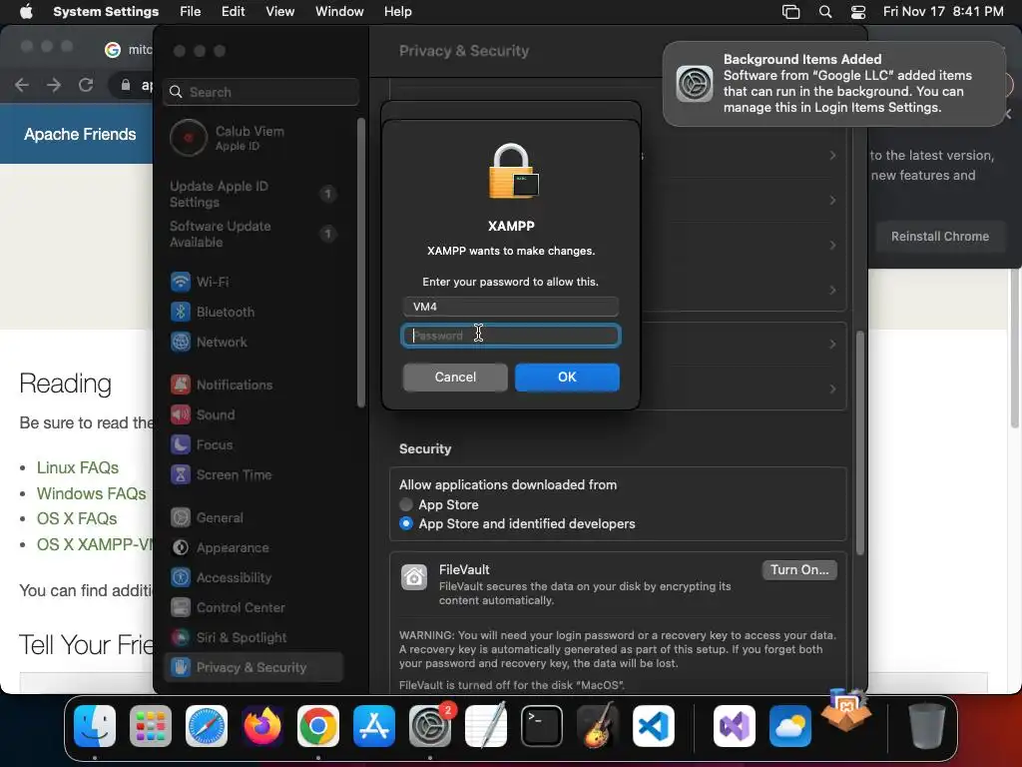Launch Safari from the Dock
1022x767 pixels.
(x=207, y=726)
